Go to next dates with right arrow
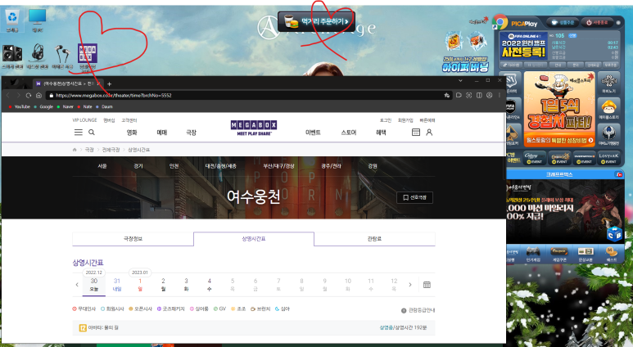Viewport: 633px width, 347px height. (410, 285)
